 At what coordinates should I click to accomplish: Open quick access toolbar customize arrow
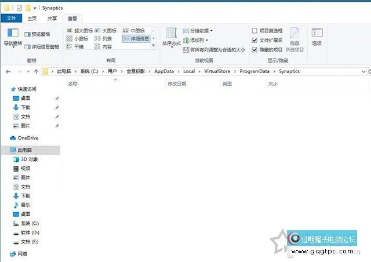click(35, 8)
